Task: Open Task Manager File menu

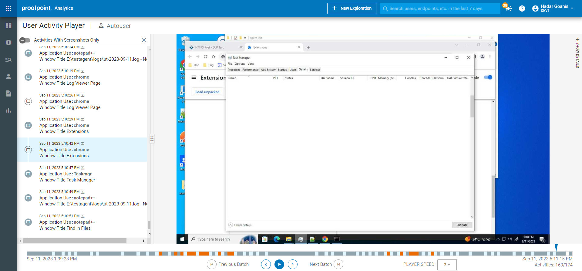Action: pyautogui.click(x=230, y=64)
